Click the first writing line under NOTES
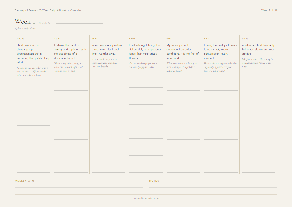The image size is (292, 207). point(213,187)
